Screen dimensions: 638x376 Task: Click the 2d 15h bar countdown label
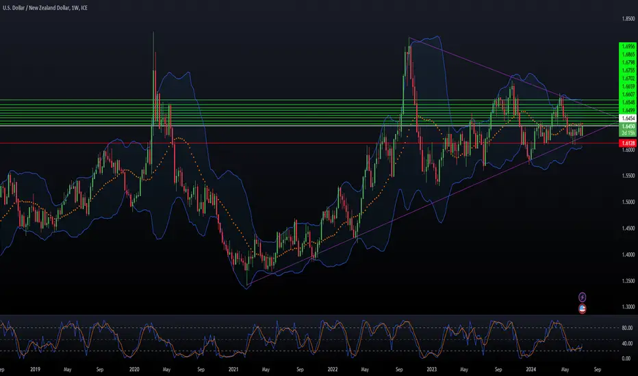pyautogui.click(x=628, y=133)
